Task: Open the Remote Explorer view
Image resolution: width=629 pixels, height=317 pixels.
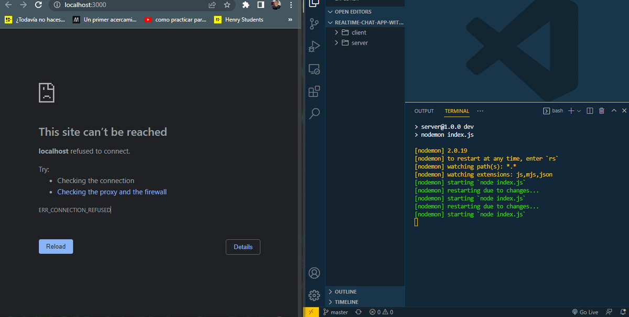Action: (x=314, y=69)
